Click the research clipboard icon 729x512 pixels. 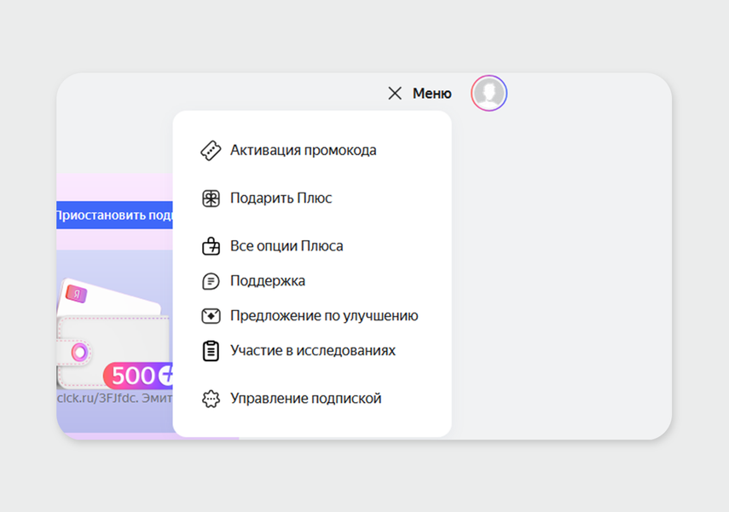coord(211,351)
